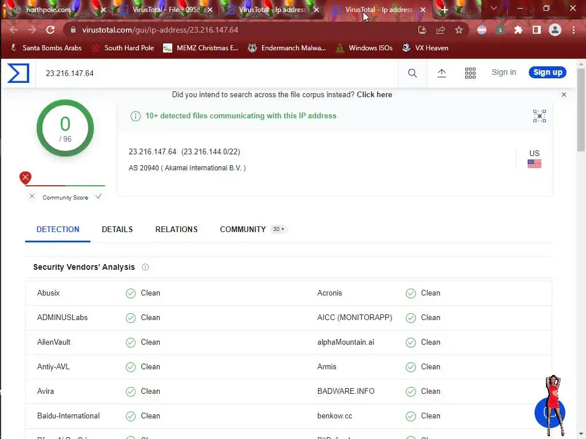Open the tab search chevron
This screenshot has height=439, width=586.
click(494, 8)
